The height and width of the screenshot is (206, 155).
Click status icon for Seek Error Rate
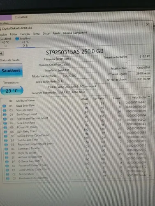tap(5, 123)
